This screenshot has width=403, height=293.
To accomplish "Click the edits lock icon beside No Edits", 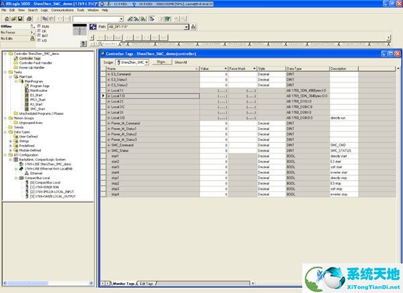I will pyautogui.click(x=32, y=38).
